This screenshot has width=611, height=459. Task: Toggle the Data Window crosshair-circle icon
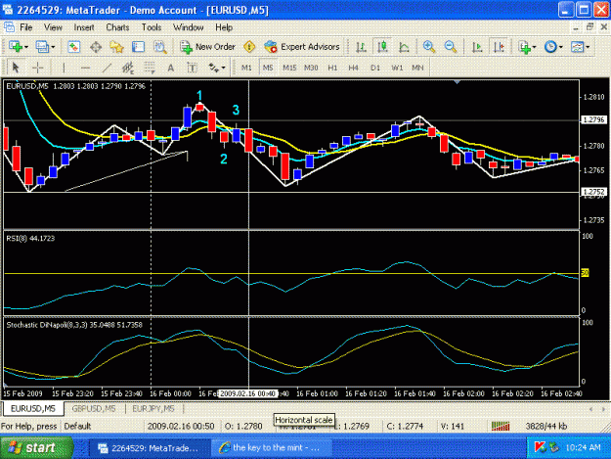[x=96, y=47]
